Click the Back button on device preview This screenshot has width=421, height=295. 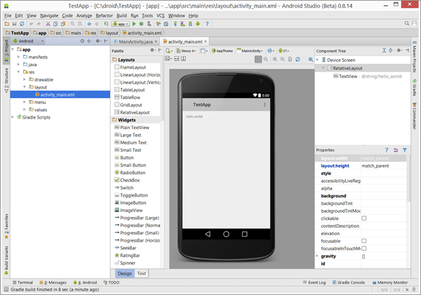point(208,234)
